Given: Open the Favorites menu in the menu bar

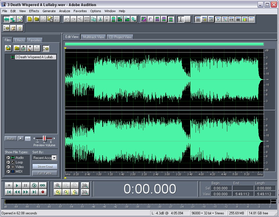Looking at the screenshot, I should coord(80,11).
